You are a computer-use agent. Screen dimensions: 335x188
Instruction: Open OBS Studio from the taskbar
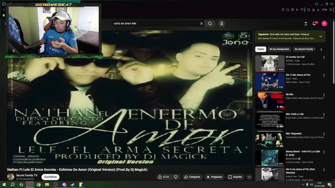56,185
